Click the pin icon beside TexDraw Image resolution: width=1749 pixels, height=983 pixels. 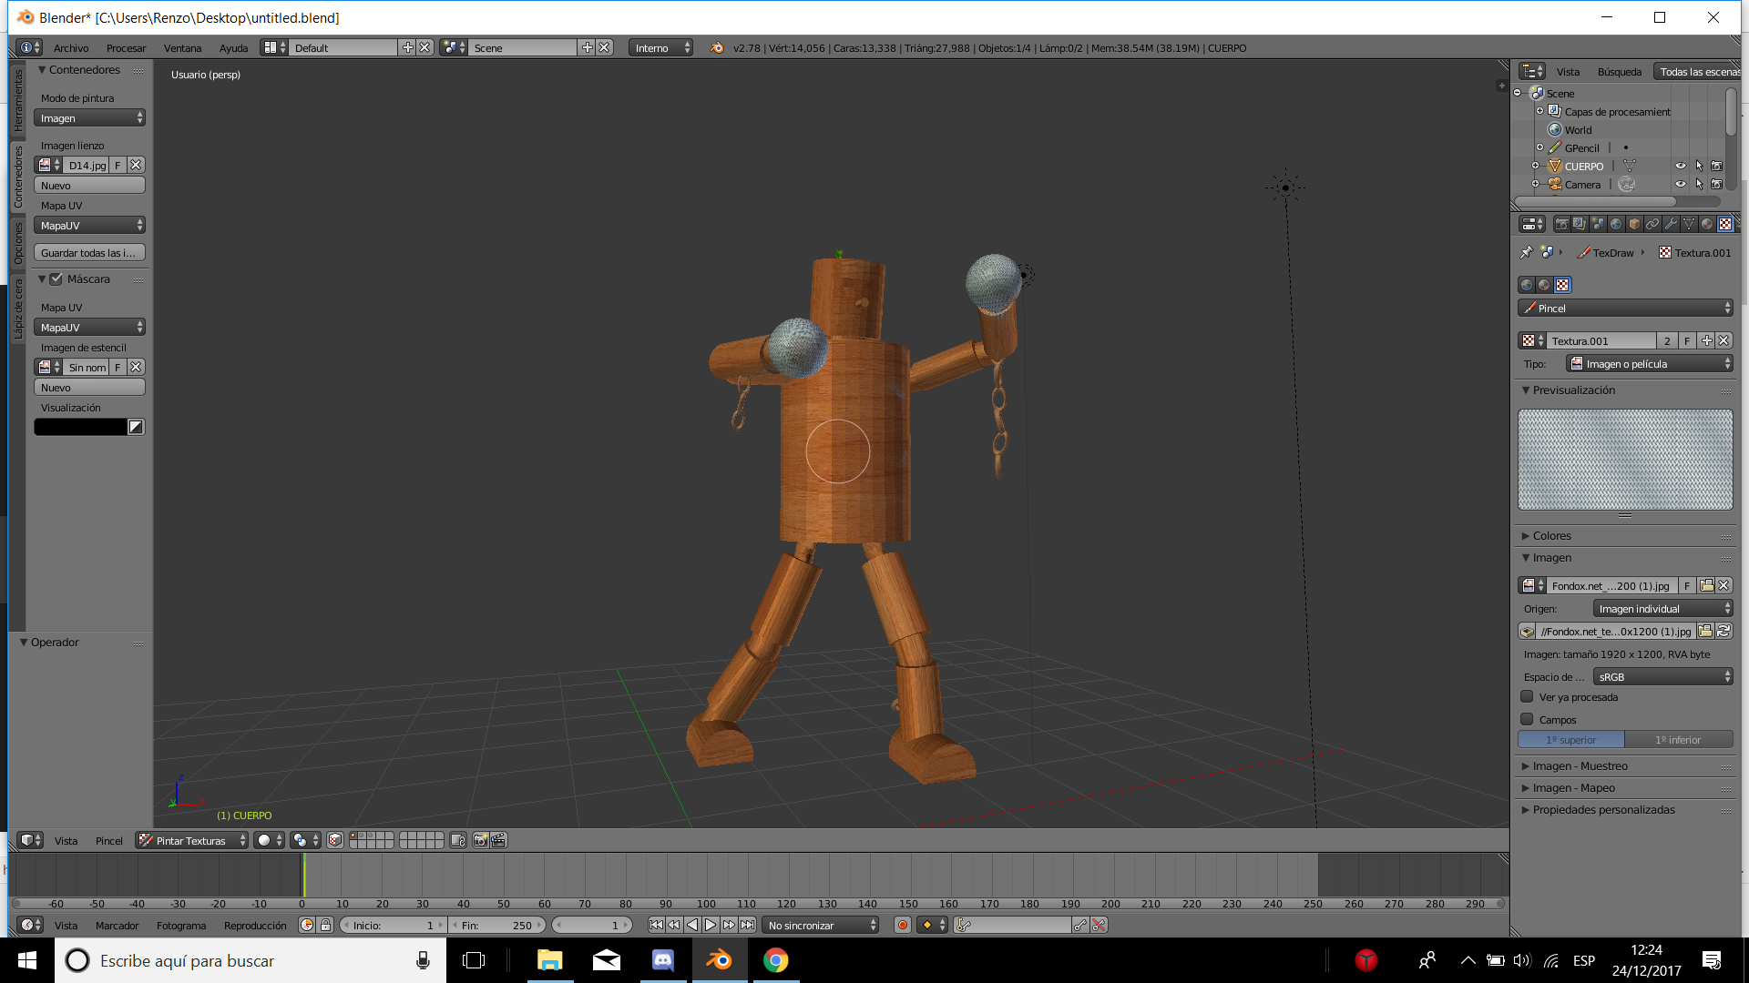[x=1527, y=253]
